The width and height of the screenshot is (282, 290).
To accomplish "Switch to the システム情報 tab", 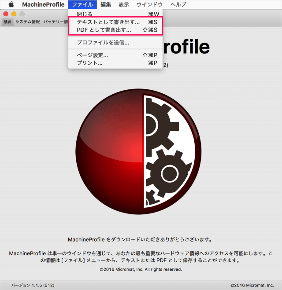I will 27,22.
